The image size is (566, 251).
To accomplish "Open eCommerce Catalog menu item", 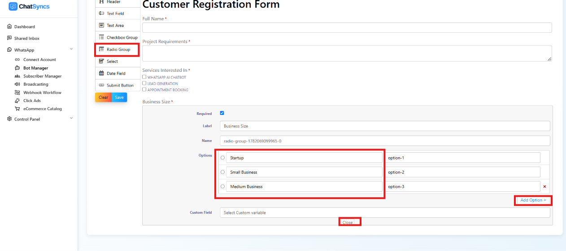I will (x=43, y=109).
